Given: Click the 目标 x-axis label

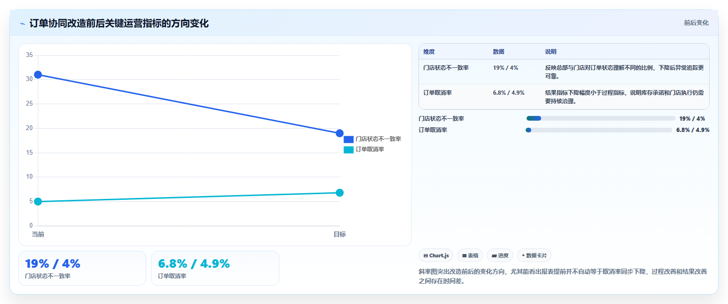Looking at the screenshot, I should coord(339,234).
